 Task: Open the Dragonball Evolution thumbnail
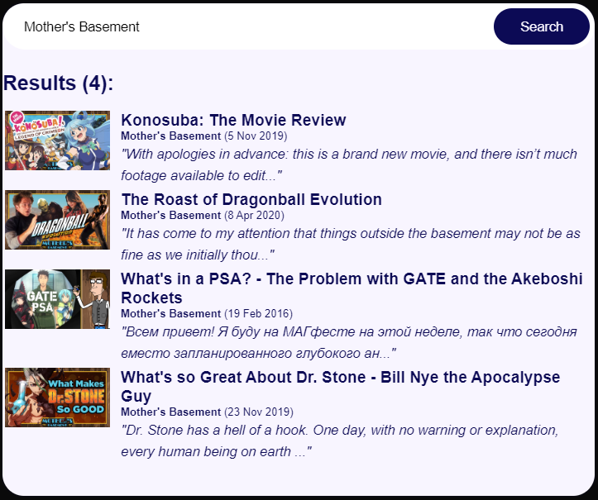[57, 220]
